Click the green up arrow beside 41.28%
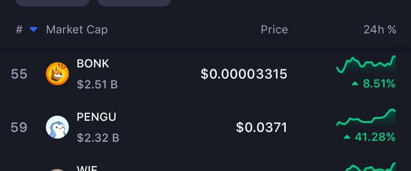The width and height of the screenshot is (411, 171). tap(347, 137)
